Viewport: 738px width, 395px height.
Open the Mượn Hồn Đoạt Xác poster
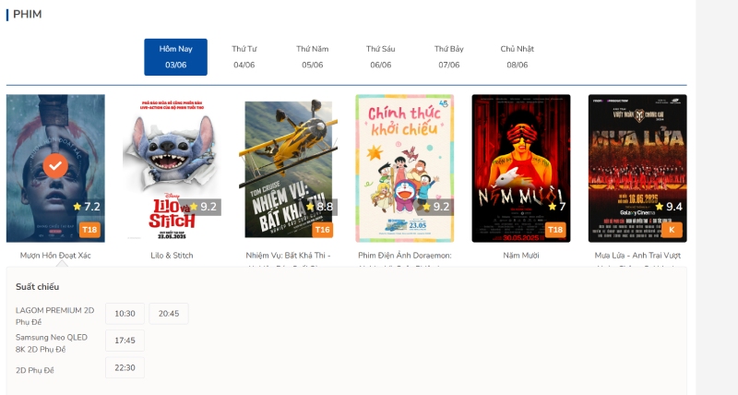(x=55, y=168)
